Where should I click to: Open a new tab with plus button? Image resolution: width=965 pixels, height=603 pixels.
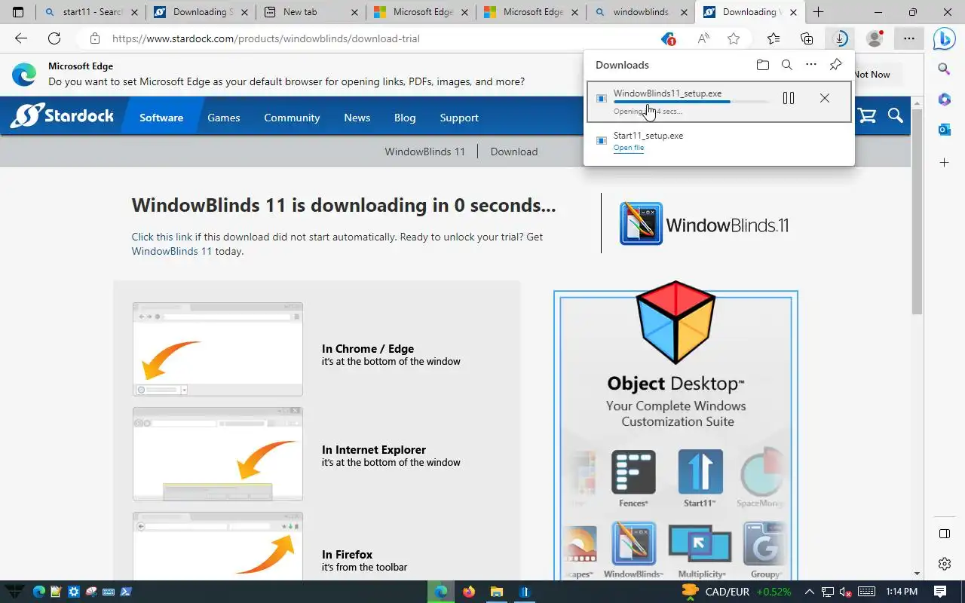coord(818,12)
